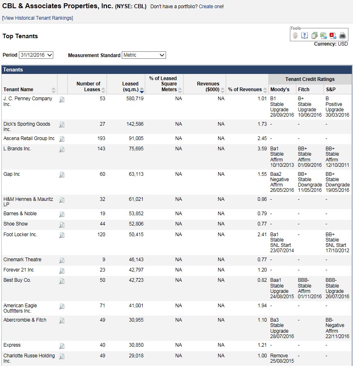Viewport: 353px width, 366px height.
Task: Sort by % of Revenues column
Action: point(265,90)
